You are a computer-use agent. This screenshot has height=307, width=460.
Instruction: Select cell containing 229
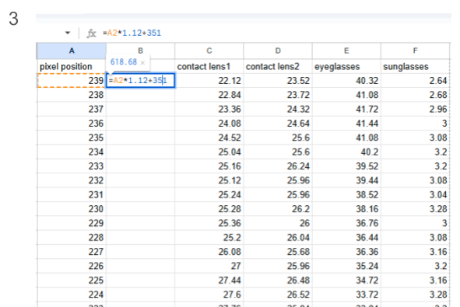[x=72, y=223]
